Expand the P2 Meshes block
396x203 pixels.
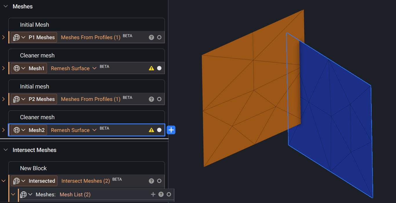(3, 99)
